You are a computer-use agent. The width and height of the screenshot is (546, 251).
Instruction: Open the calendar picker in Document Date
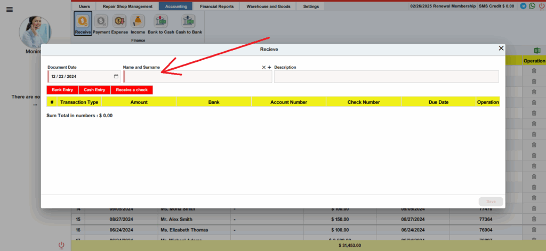[116, 76]
